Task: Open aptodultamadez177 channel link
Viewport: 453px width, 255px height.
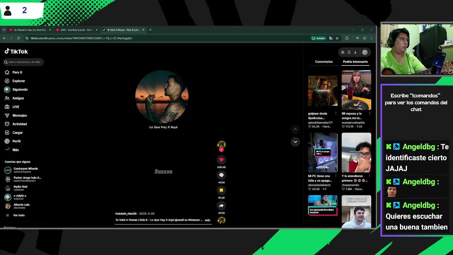Action: 320,123
